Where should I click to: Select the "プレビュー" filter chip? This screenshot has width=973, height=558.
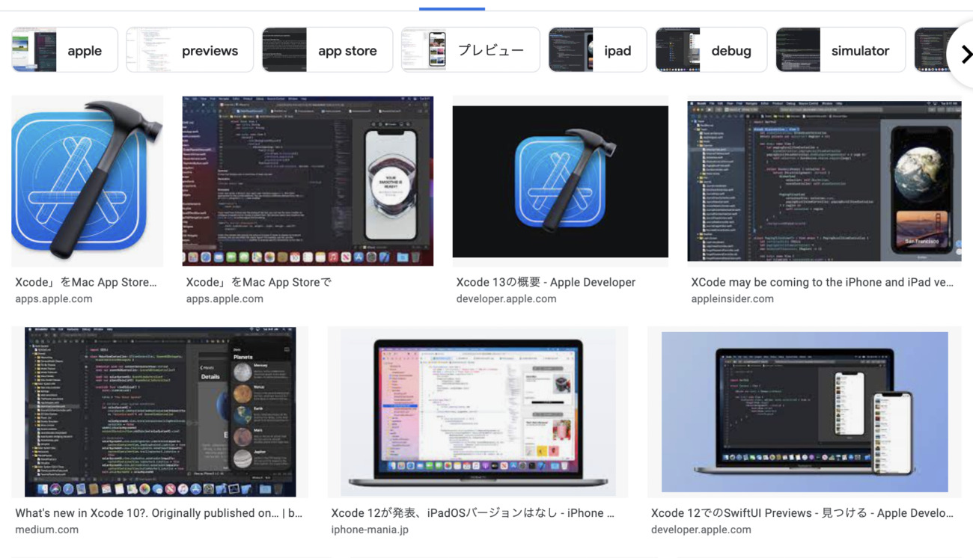pyautogui.click(x=470, y=50)
